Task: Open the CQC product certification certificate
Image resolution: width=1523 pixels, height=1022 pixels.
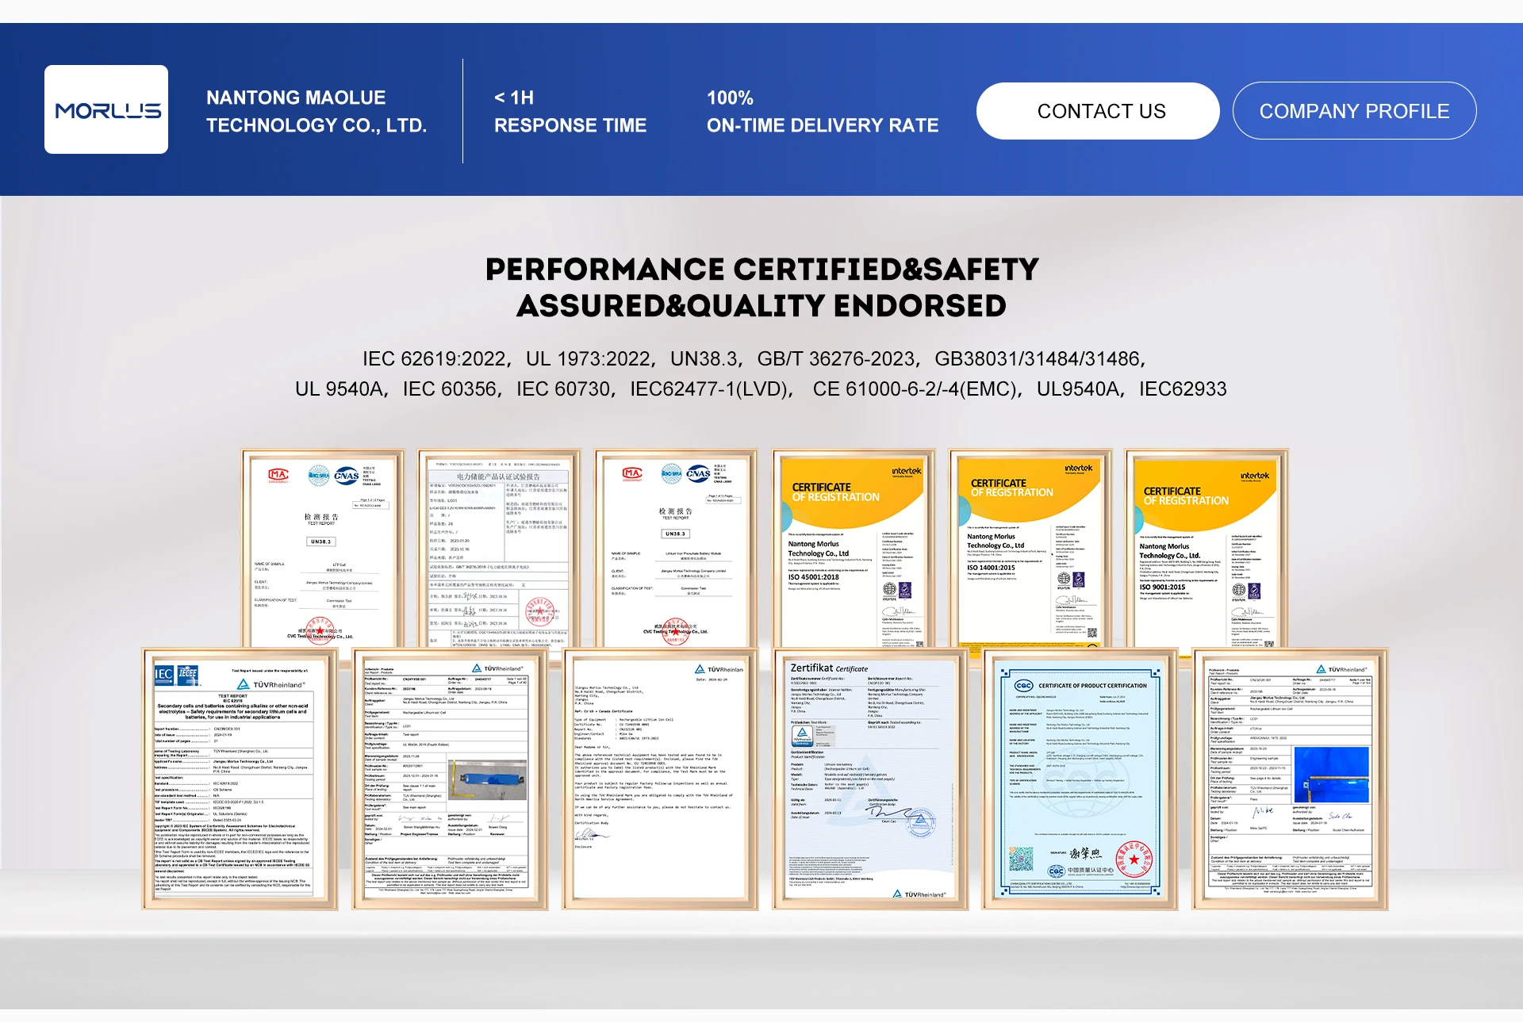Action: coord(1080,779)
